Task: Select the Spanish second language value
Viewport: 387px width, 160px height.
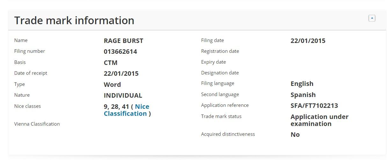Action: pyautogui.click(x=303, y=95)
